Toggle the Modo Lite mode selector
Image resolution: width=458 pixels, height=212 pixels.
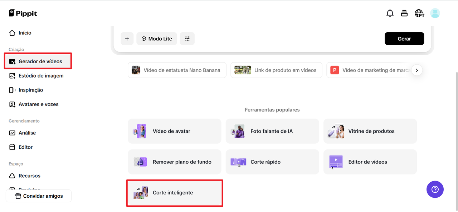(x=157, y=39)
